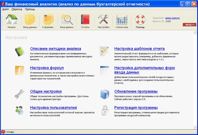Open the Помощь menu in menu bar
This screenshot has height=135, width=198.
(x=30, y=9)
